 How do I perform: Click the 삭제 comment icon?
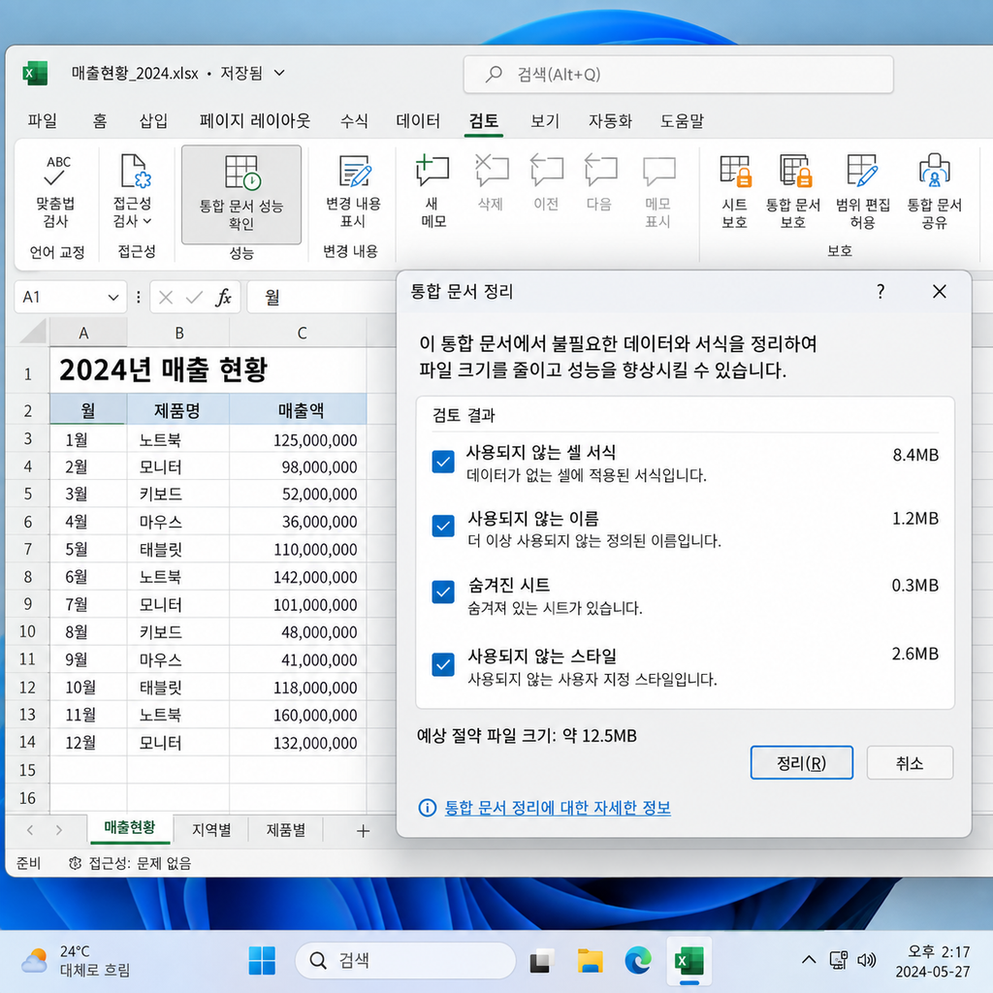(x=492, y=170)
